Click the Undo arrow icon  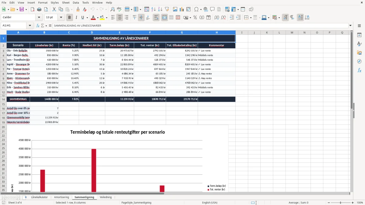point(92,9)
